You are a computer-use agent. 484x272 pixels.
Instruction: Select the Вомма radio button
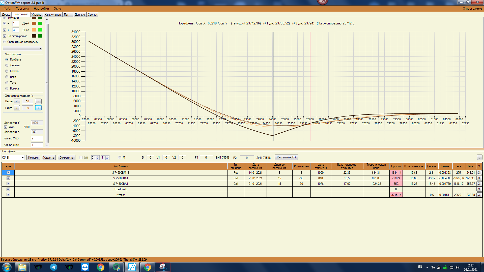coord(7,88)
